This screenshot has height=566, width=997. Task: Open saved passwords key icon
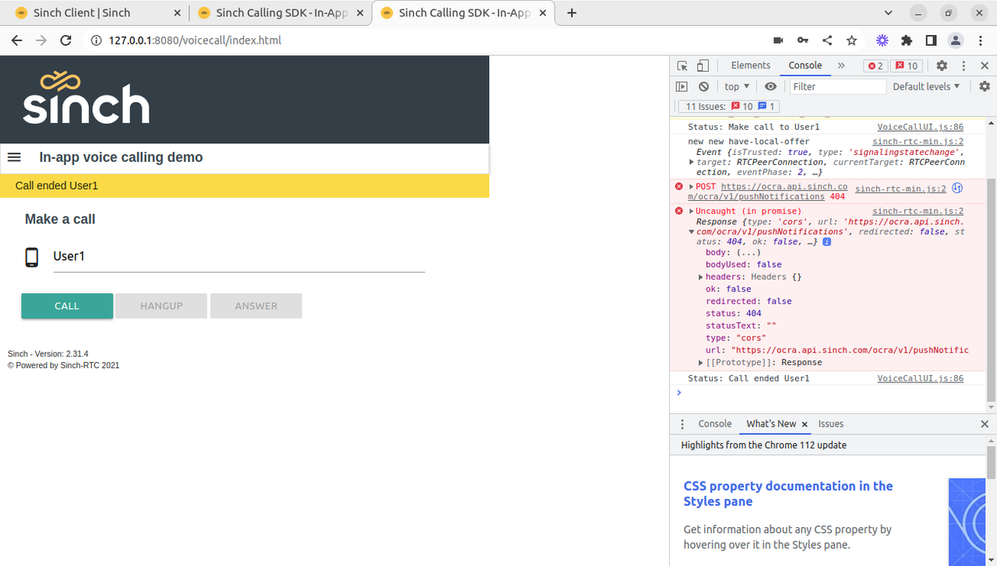pos(802,40)
